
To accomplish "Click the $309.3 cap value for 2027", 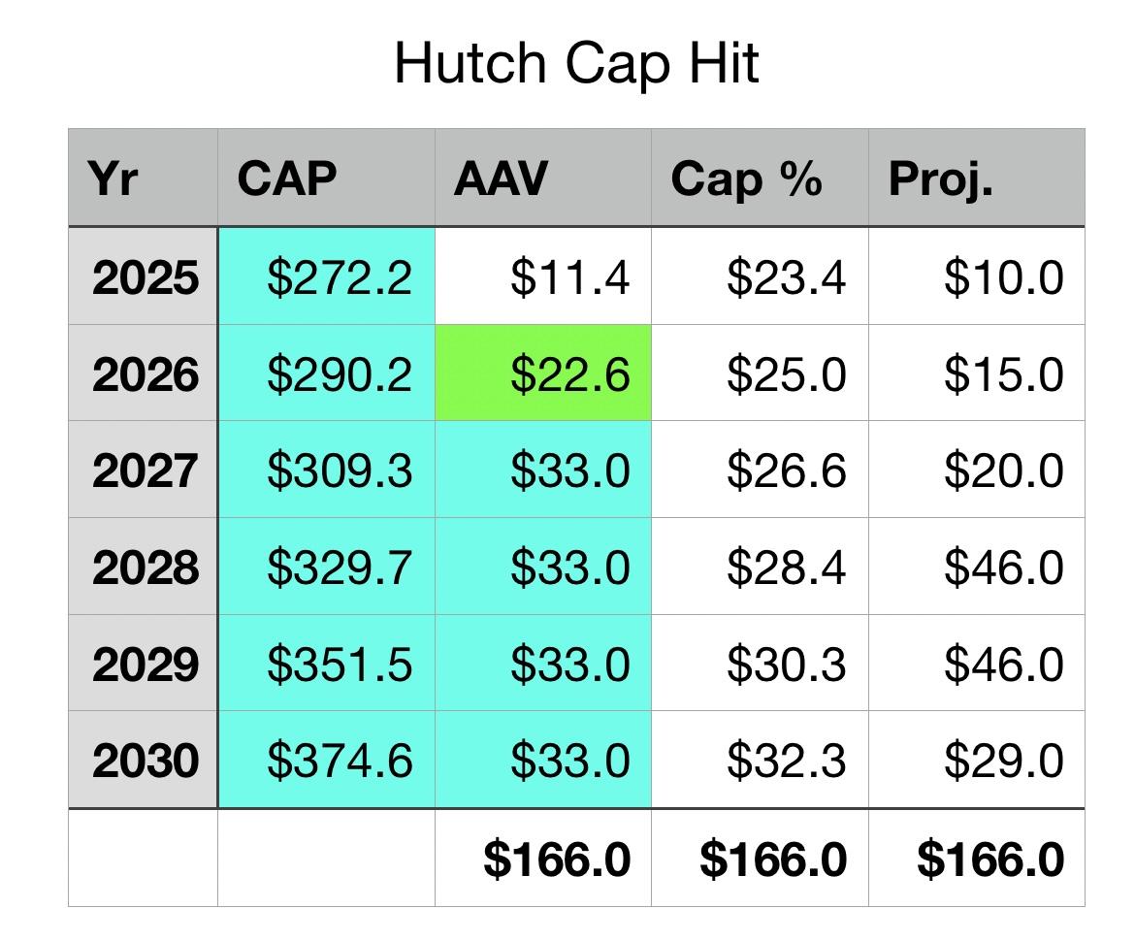I will (x=327, y=470).
